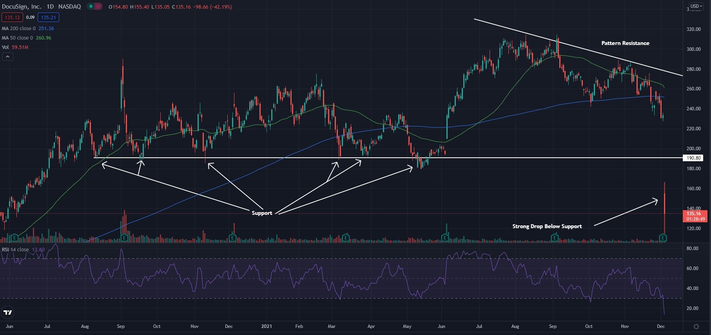Click the 135.12 sell price button
Viewport: 711px width, 335px height.
tap(13, 17)
